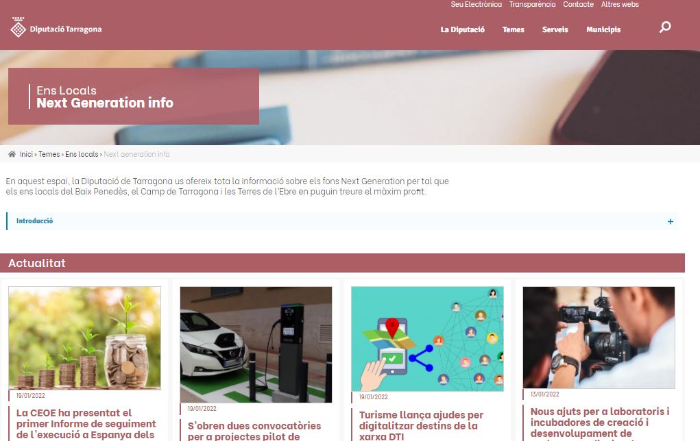Viewport: 700px width, 441px height.
Task: Open the video camera news thumbnail
Action: click(599, 338)
